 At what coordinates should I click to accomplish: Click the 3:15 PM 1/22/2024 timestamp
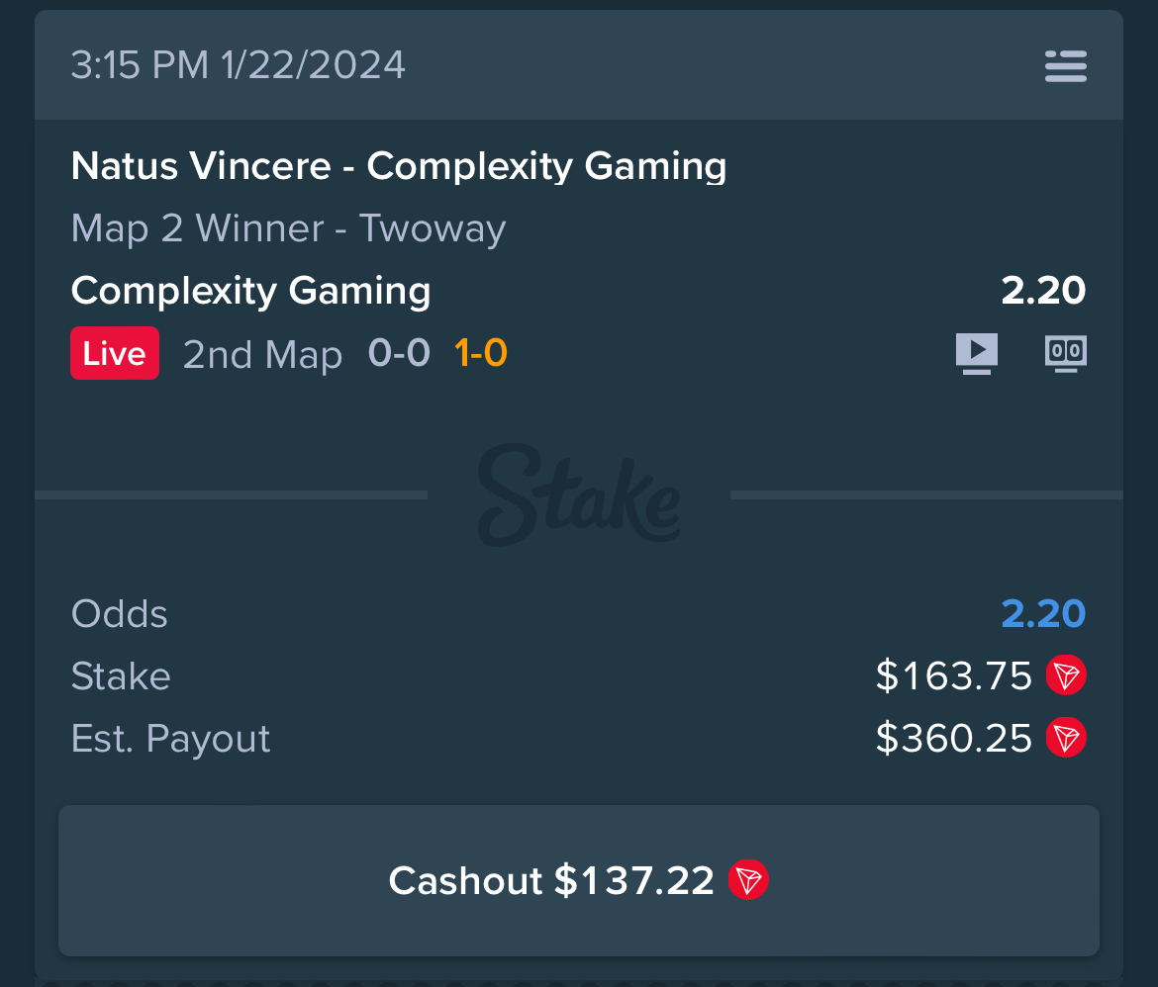238,65
